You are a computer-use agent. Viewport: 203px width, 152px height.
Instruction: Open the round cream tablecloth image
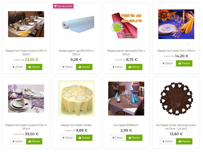(76, 99)
